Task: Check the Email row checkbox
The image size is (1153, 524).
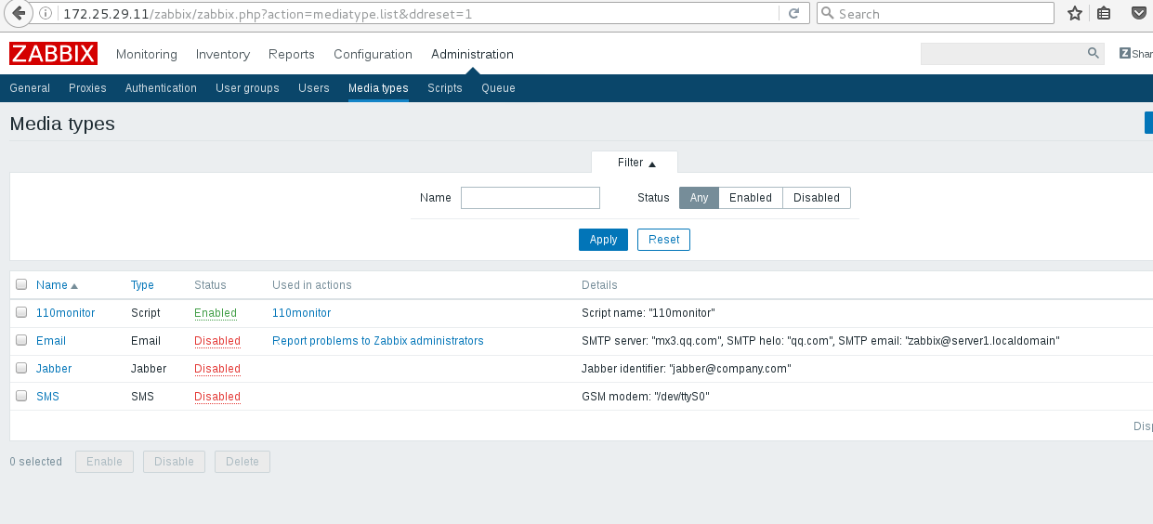Action: coord(21,340)
